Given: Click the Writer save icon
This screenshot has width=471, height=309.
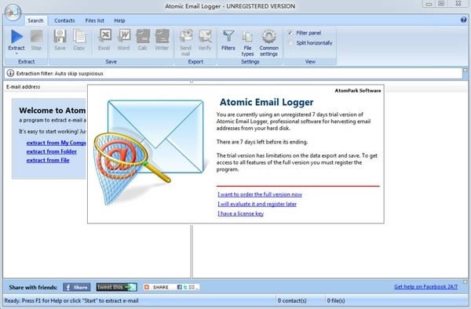Looking at the screenshot, I should pyautogui.click(x=162, y=37).
